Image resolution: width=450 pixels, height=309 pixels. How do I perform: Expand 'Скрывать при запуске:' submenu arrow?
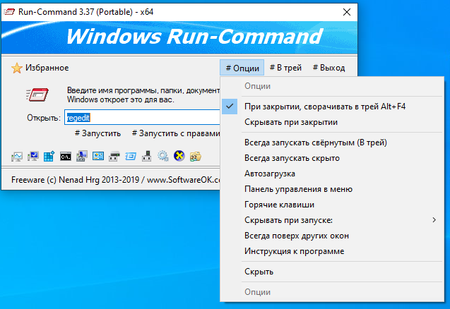(434, 220)
